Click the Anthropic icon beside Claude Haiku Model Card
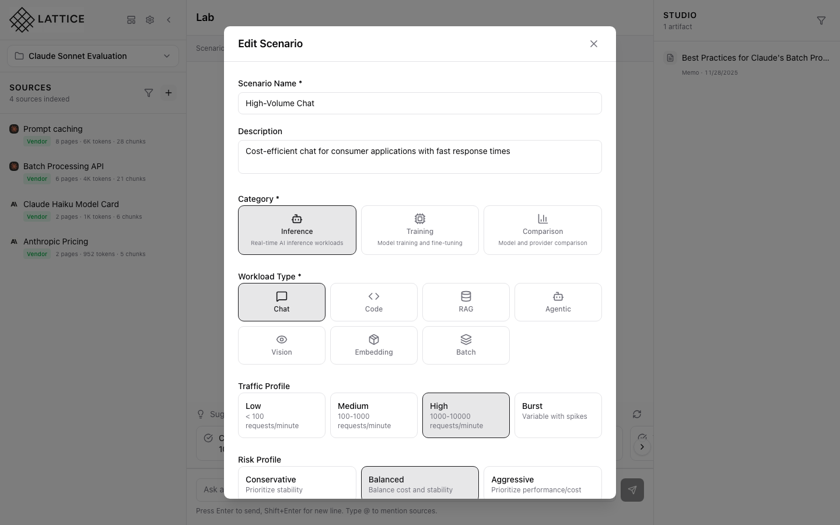The image size is (840, 525). (x=14, y=204)
